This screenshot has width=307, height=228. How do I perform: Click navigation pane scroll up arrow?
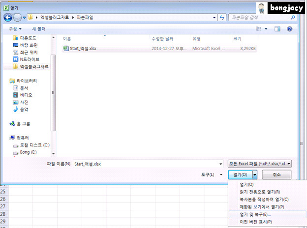[54, 37]
